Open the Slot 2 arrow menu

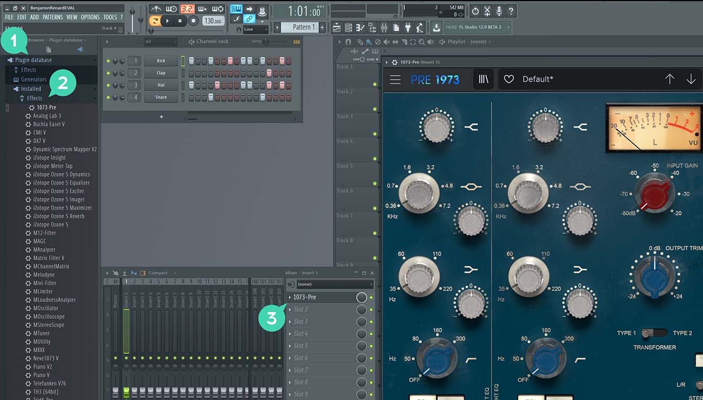point(290,309)
